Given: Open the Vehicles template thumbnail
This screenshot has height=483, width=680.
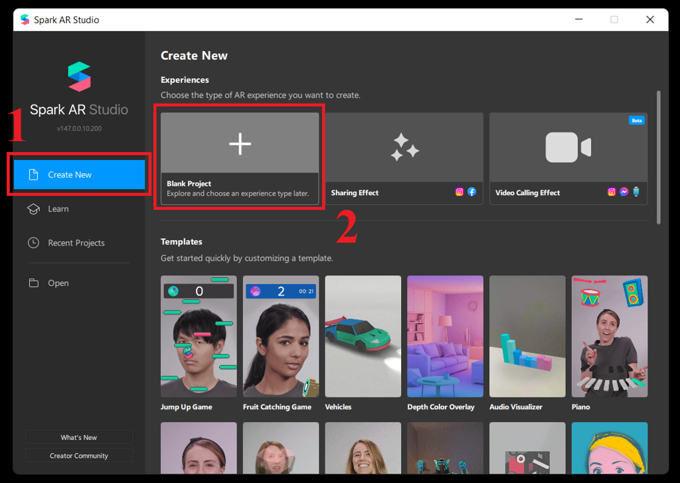Looking at the screenshot, I should [363, 336].
